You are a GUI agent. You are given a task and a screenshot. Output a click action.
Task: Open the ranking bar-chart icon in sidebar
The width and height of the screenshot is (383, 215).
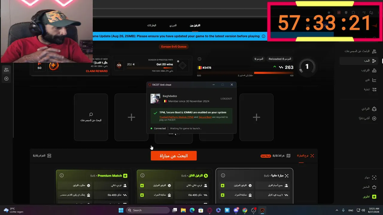coord(374,70)
